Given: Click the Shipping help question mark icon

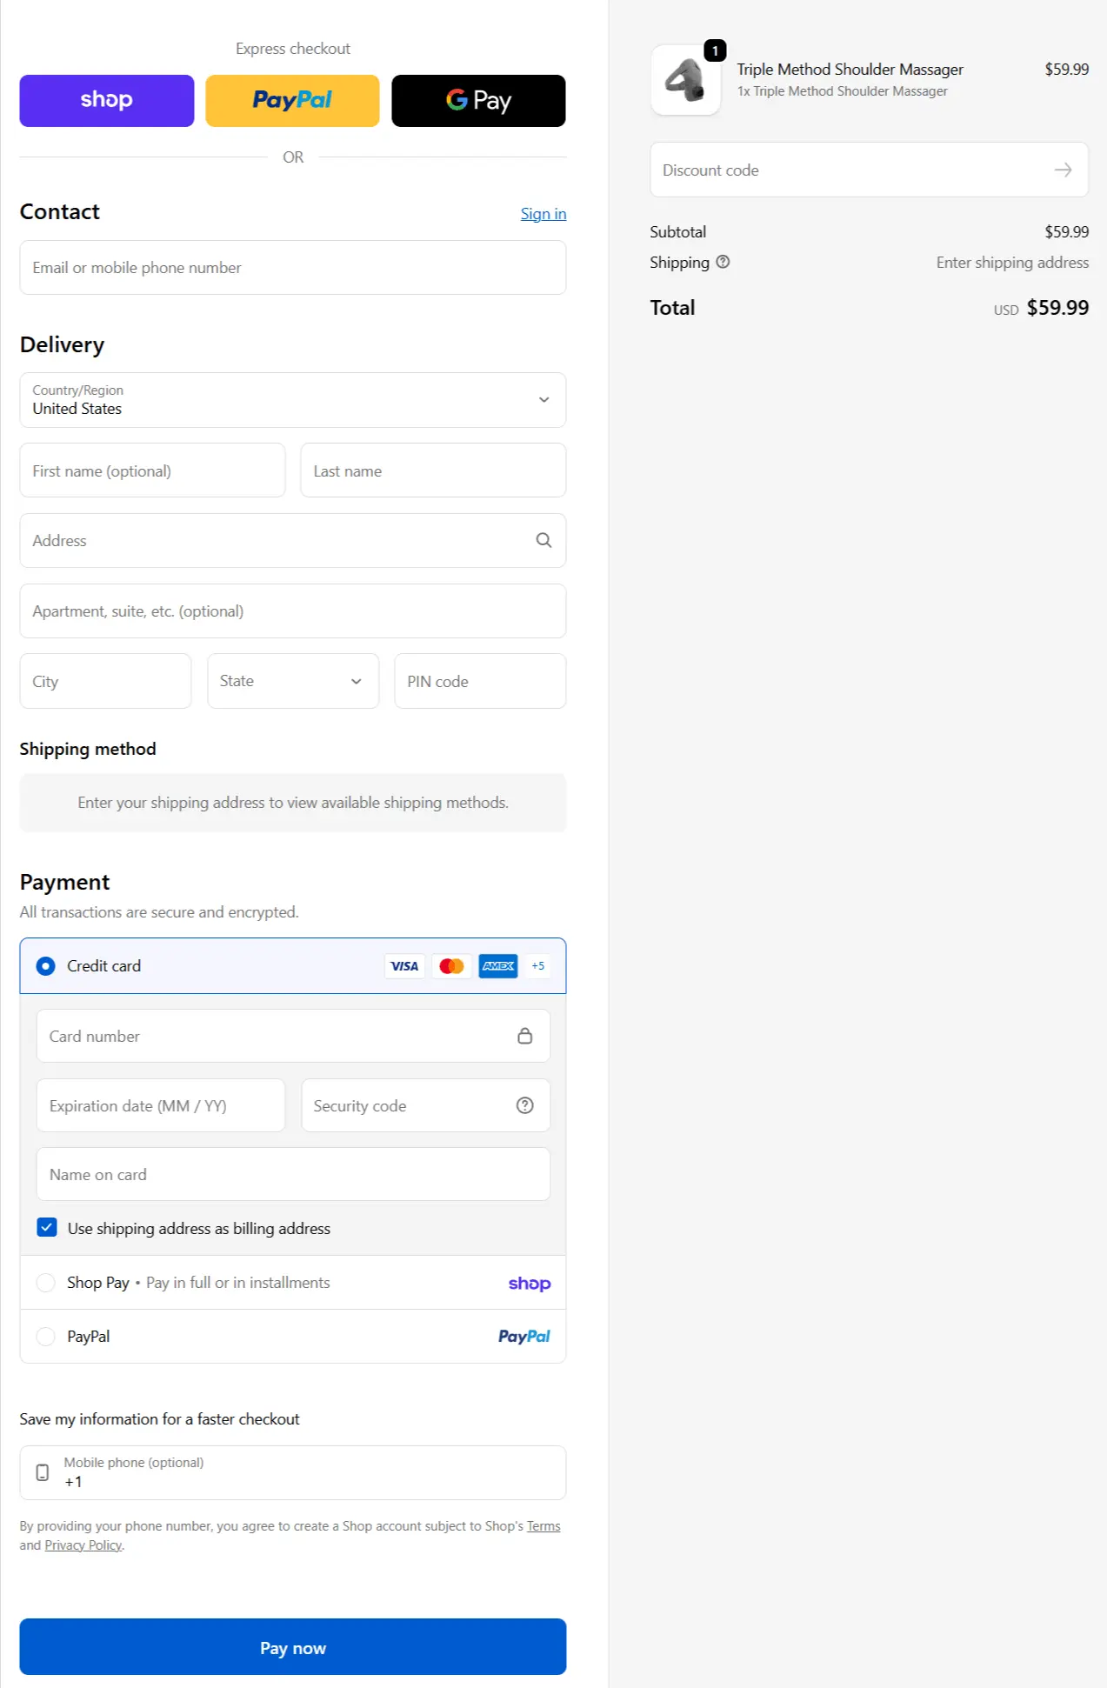Looking at the screenshot, I should point(723,262).
